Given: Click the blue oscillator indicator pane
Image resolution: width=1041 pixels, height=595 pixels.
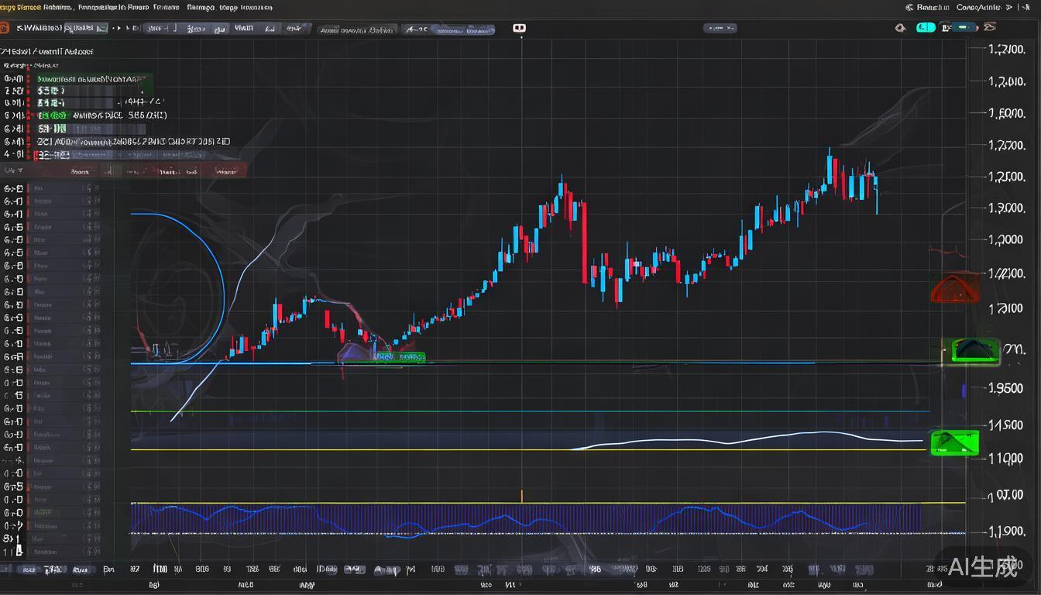Looking at the screenshot, I should (525, 519).
